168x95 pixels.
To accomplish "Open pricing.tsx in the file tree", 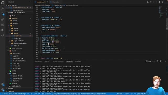I will (16, 66).
